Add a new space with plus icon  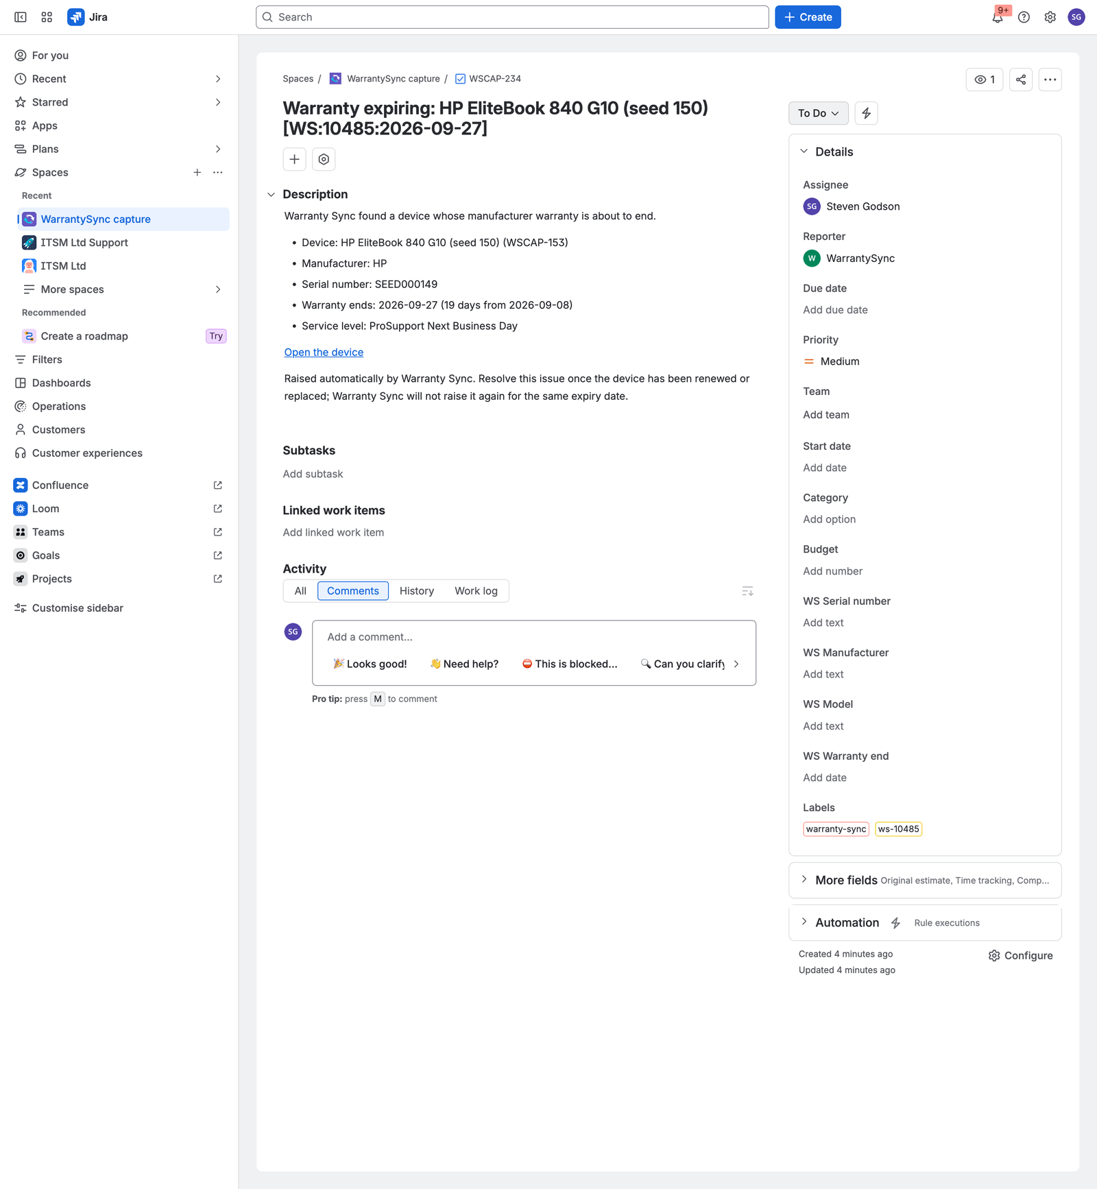tap(197, 173)
